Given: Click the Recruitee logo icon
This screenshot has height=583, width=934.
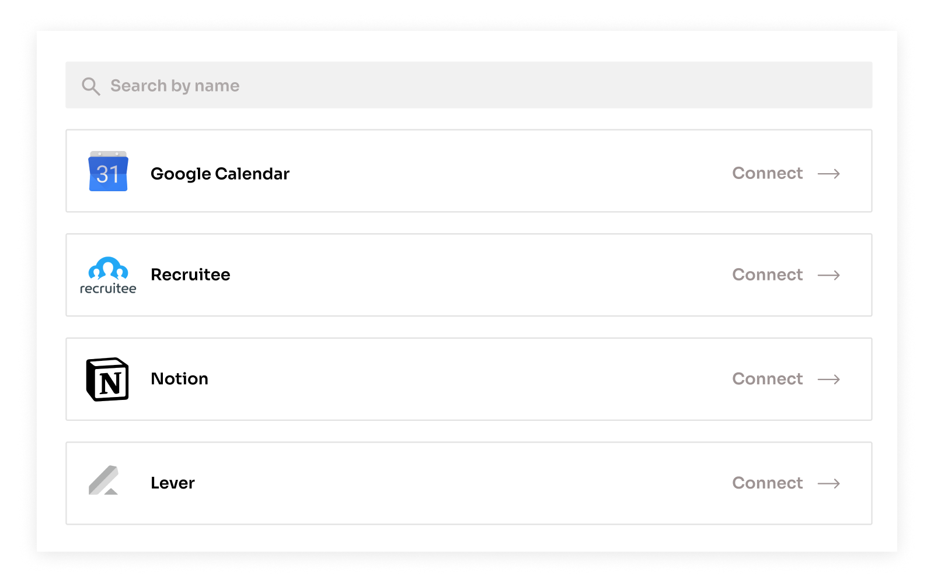Looking at the screenshot, I should coord(108,275).
